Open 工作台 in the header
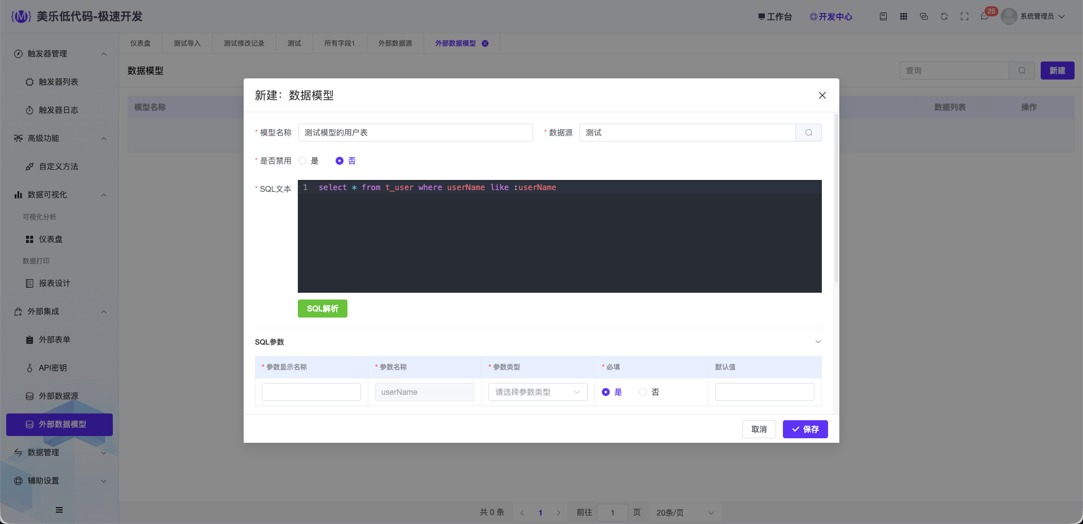The image size is (1083, 524). [x=775, y=17]
